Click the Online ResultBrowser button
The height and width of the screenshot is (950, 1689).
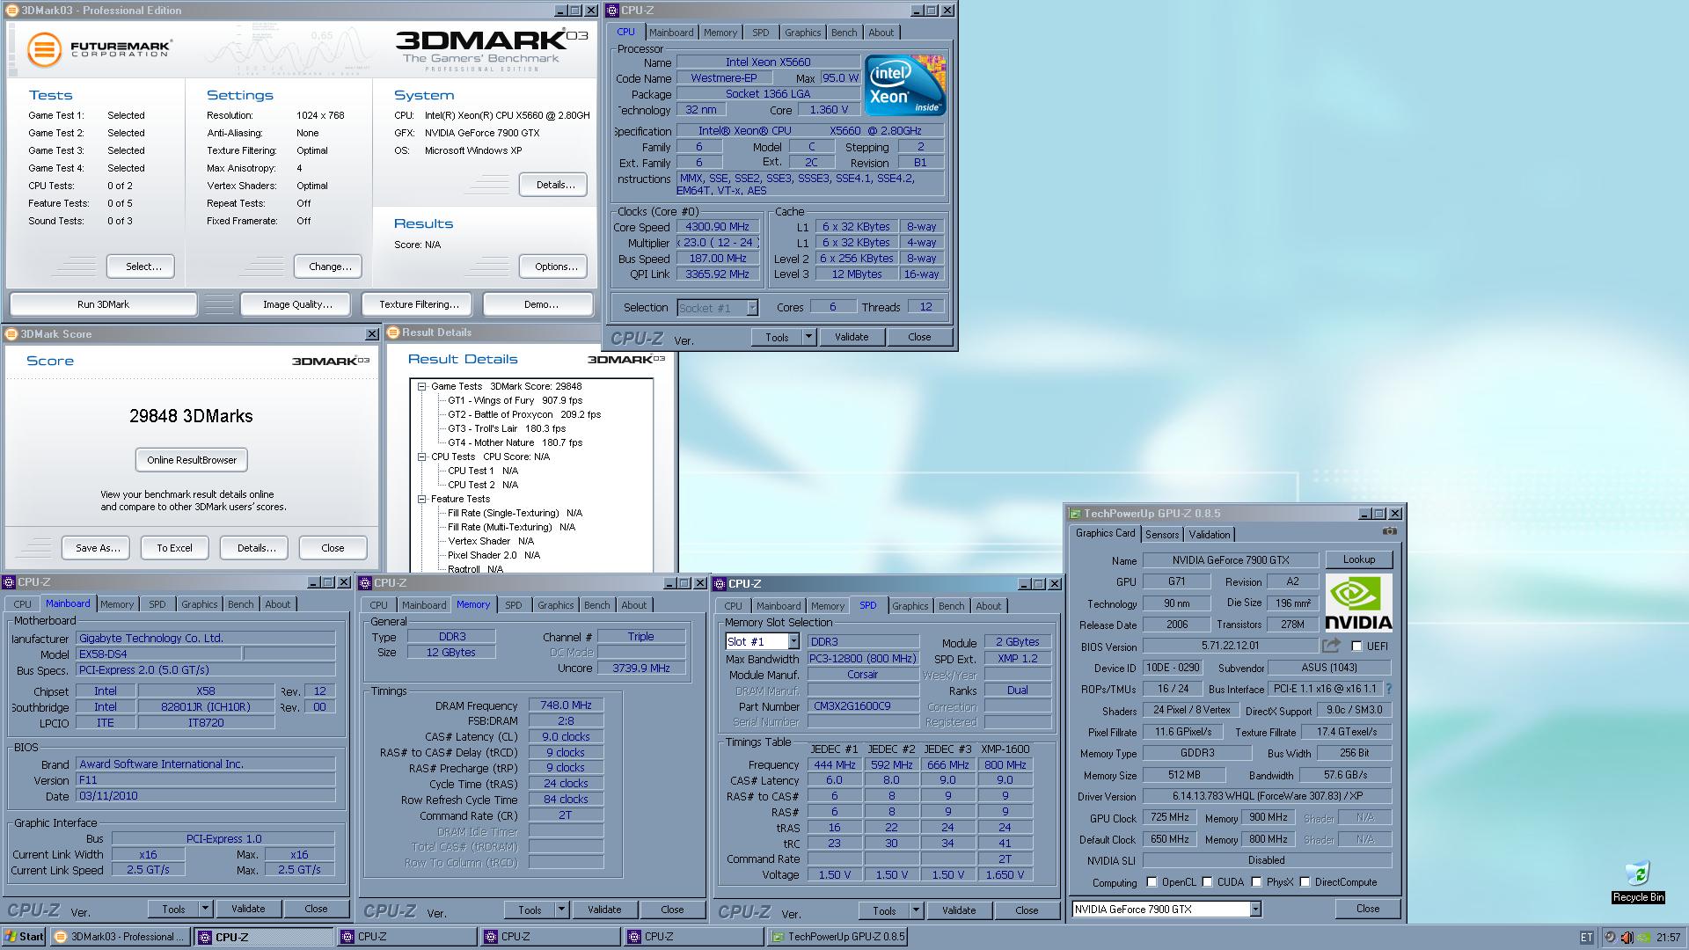click(192, 460)
